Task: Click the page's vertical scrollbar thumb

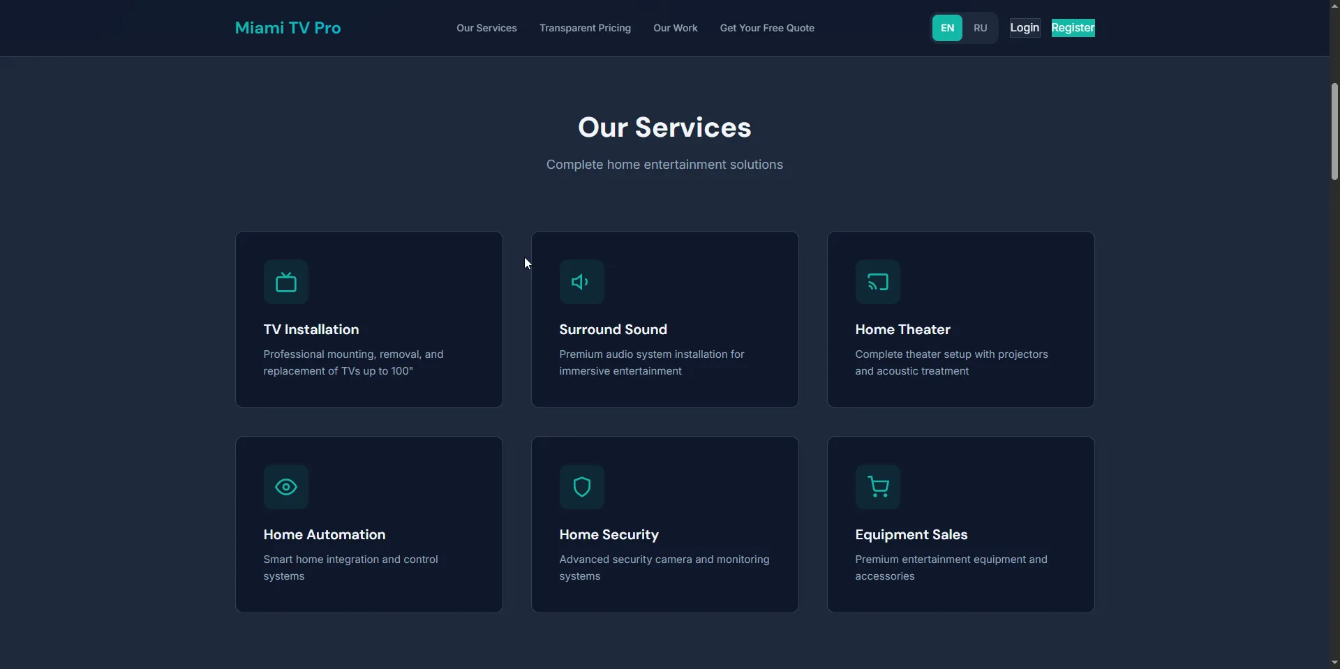Action: point(1334,131)
